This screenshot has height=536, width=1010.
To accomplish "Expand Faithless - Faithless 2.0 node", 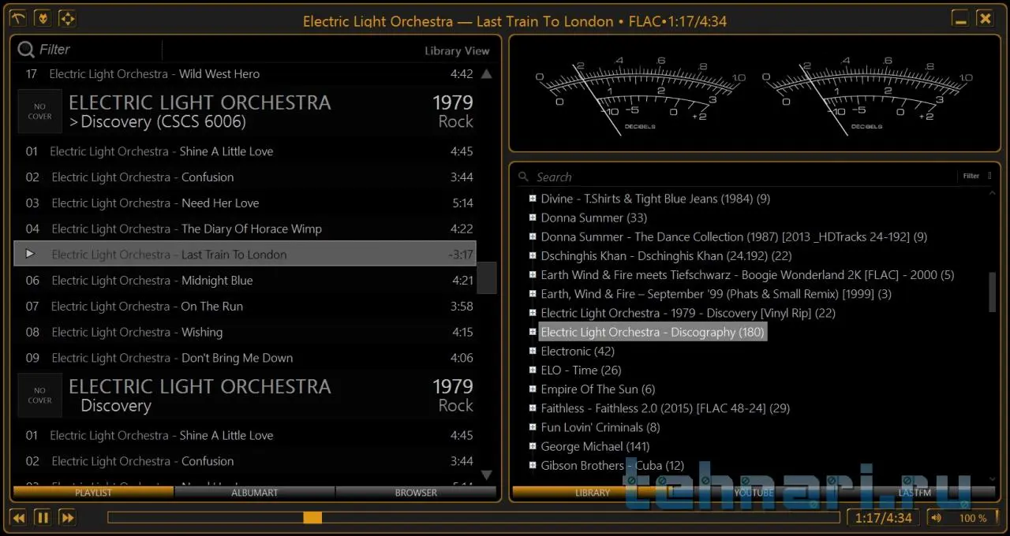I will (x=533, y=408).
